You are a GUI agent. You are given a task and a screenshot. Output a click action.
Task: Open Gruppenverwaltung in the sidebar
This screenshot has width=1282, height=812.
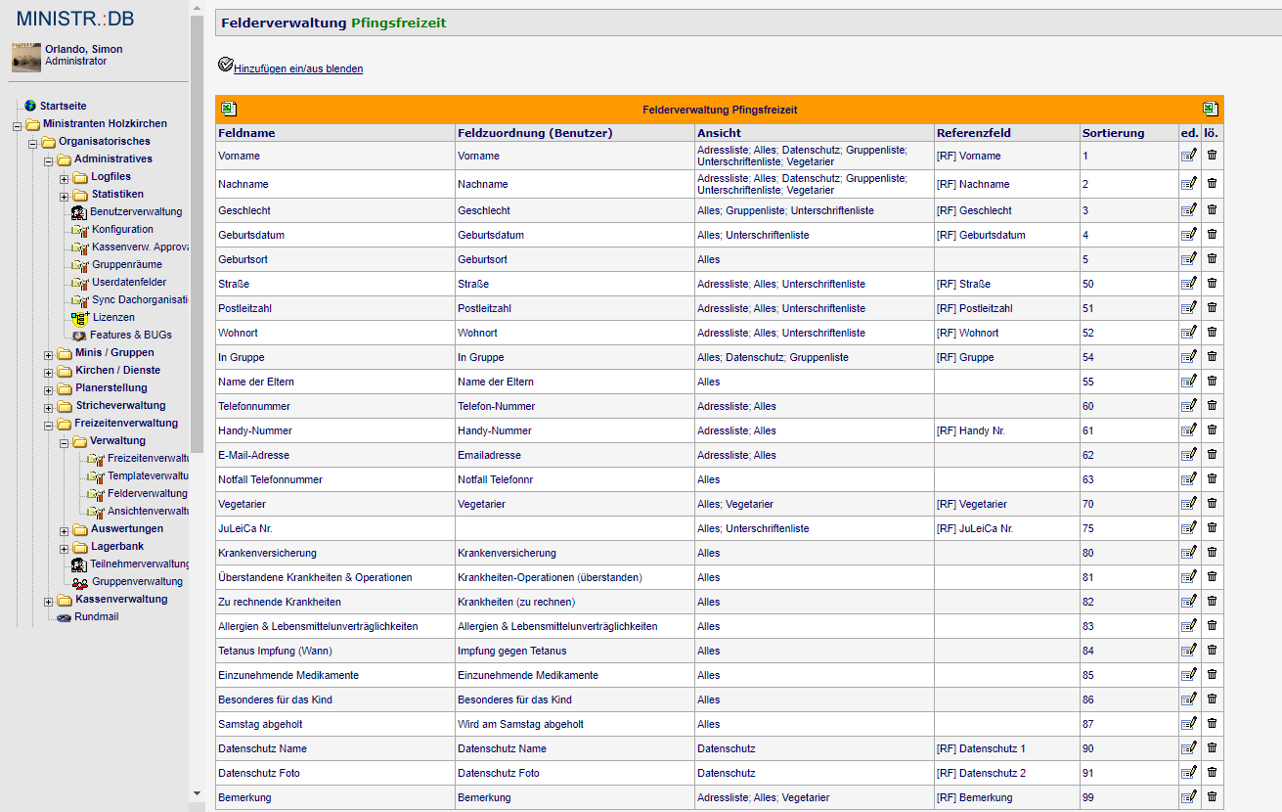click(137, 581)
